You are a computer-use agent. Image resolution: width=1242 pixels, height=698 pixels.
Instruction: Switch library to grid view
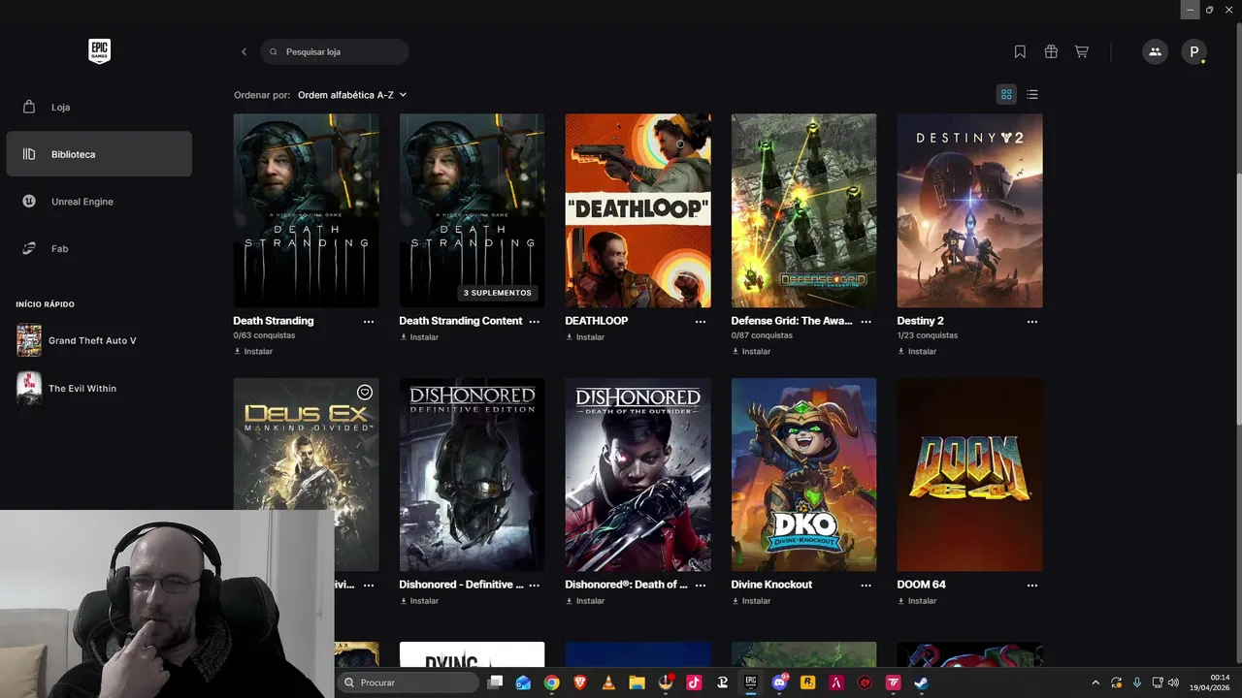(1006, 94)
